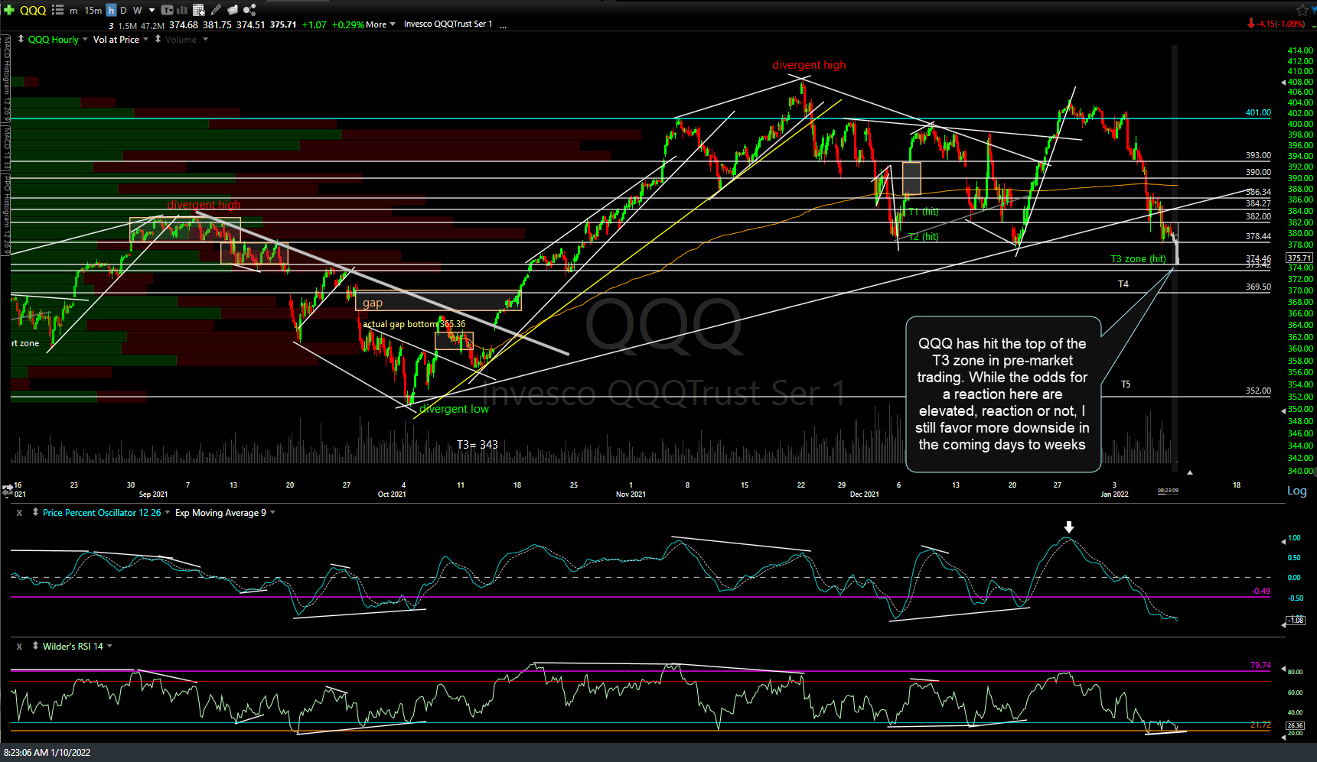Select the 15m timeframe button
The image size is (1317, 762).
point(93,10)
